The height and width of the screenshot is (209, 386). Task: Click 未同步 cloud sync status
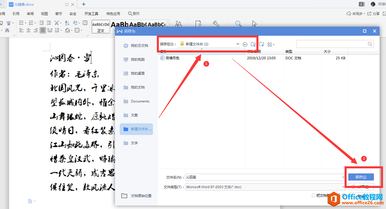pyautogui.click(x=355, y=14)
